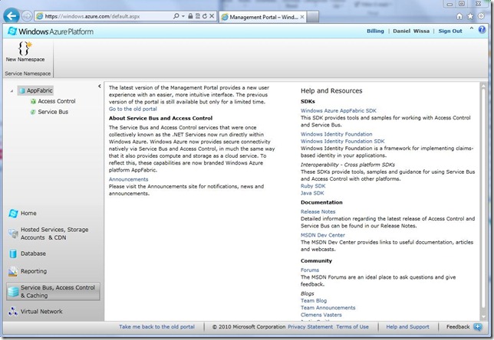Click the Hosted Services navigation icon
Viewport: 494px width, 340px height.
pyautogui.click(x=13, y=234)
